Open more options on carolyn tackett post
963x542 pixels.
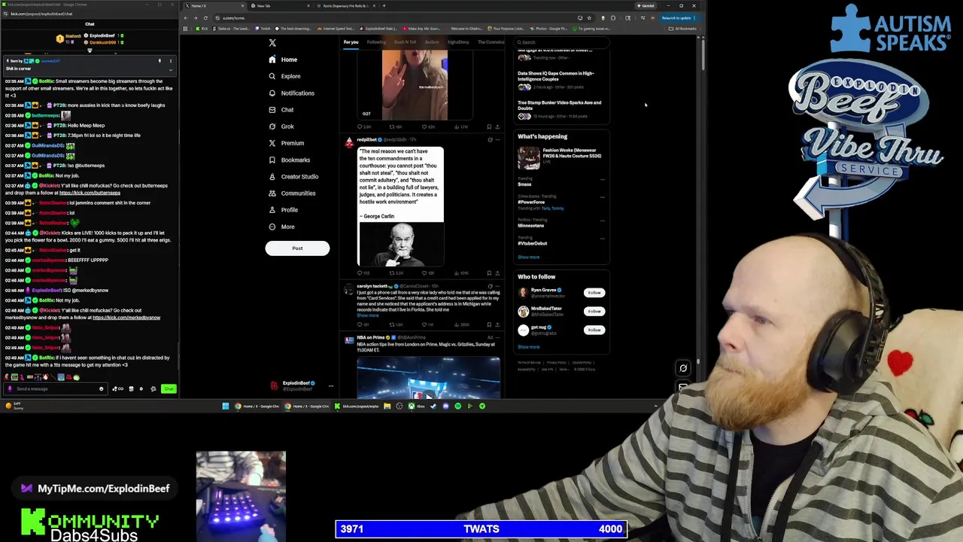(x=497, y=286)
